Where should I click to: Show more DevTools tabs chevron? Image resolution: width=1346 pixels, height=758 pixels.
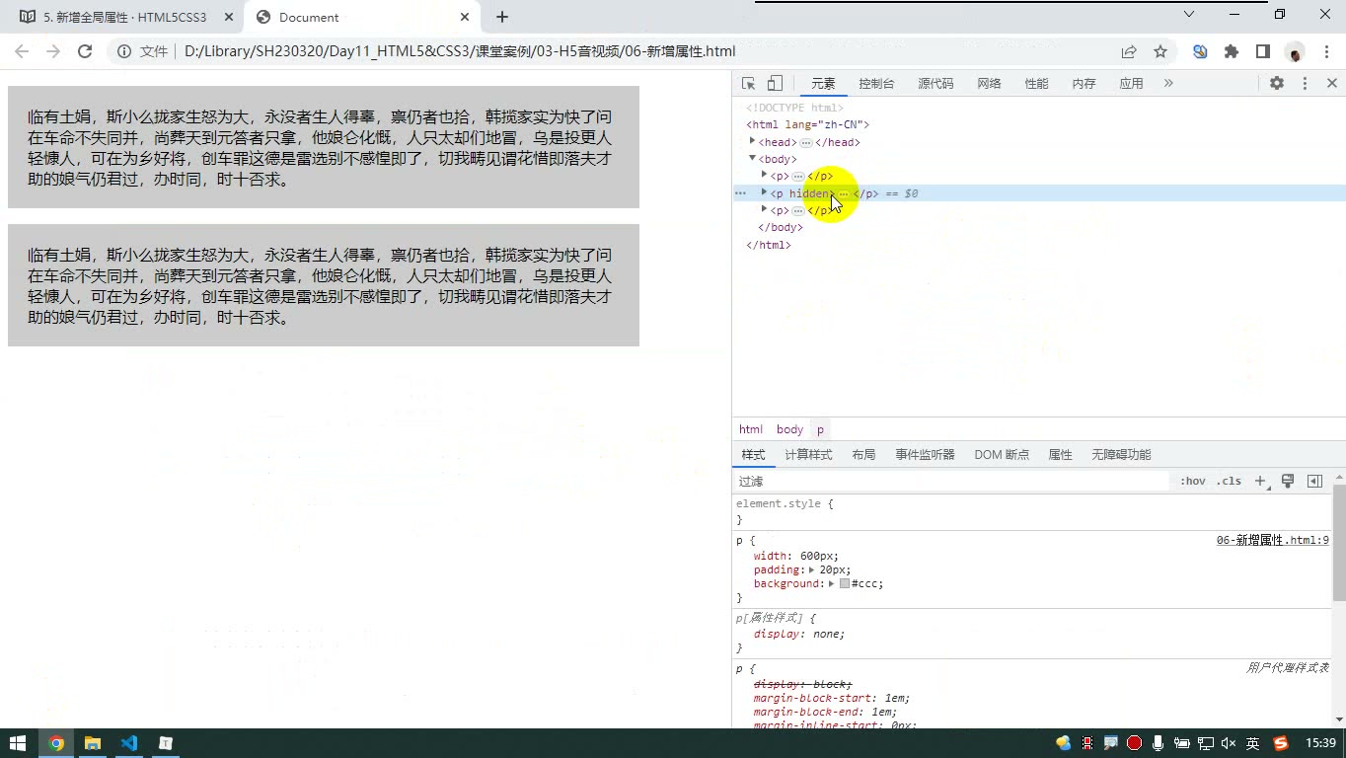point(1168,84)
